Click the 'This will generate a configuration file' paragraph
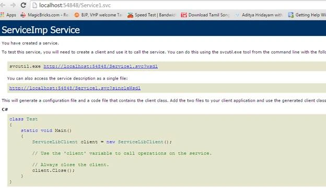326x191 pixels. (x=164, y=101)
